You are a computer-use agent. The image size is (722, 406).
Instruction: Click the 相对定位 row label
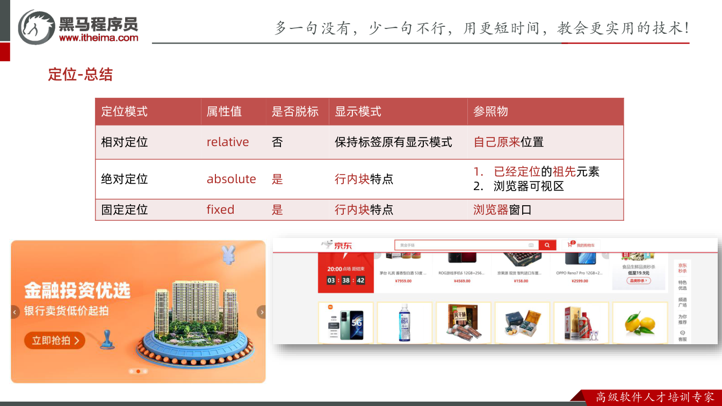pyautogui.click(x=125, y=142)
